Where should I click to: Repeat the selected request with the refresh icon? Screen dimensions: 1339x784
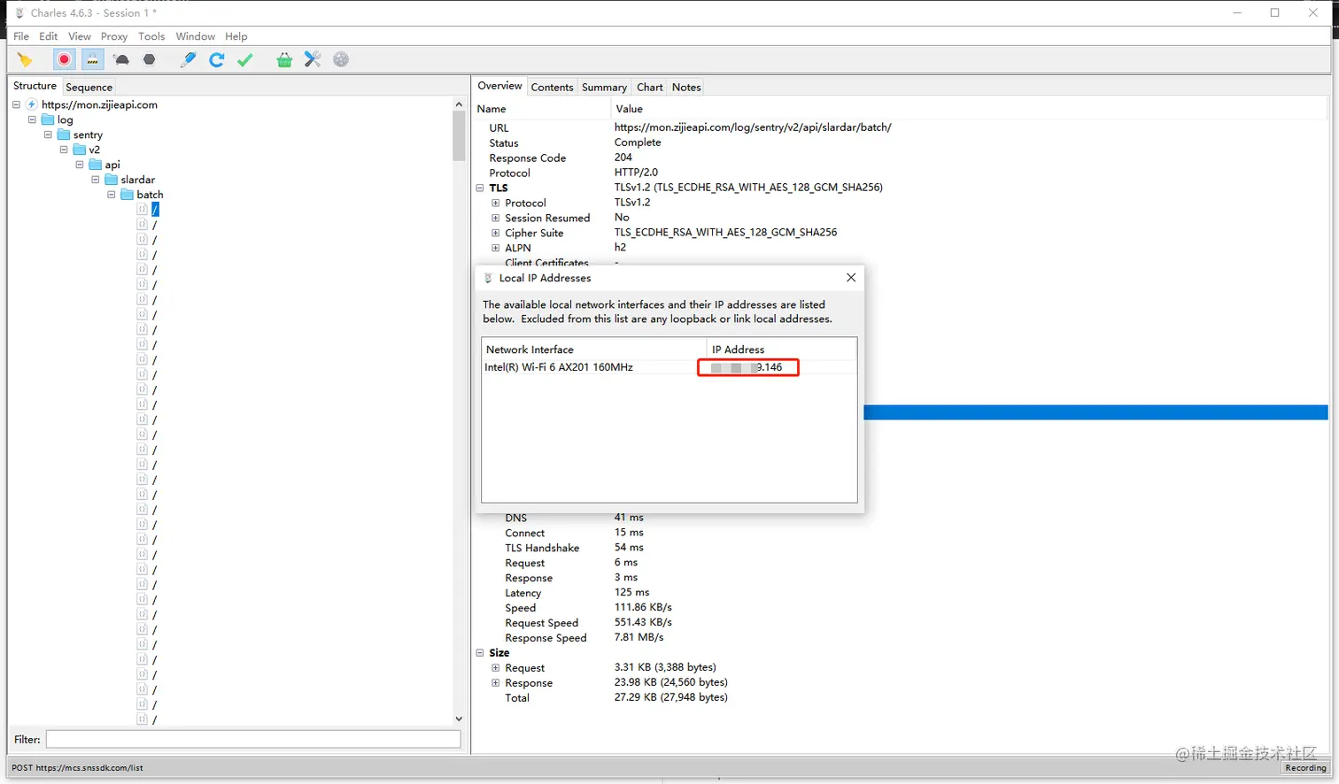216,59
